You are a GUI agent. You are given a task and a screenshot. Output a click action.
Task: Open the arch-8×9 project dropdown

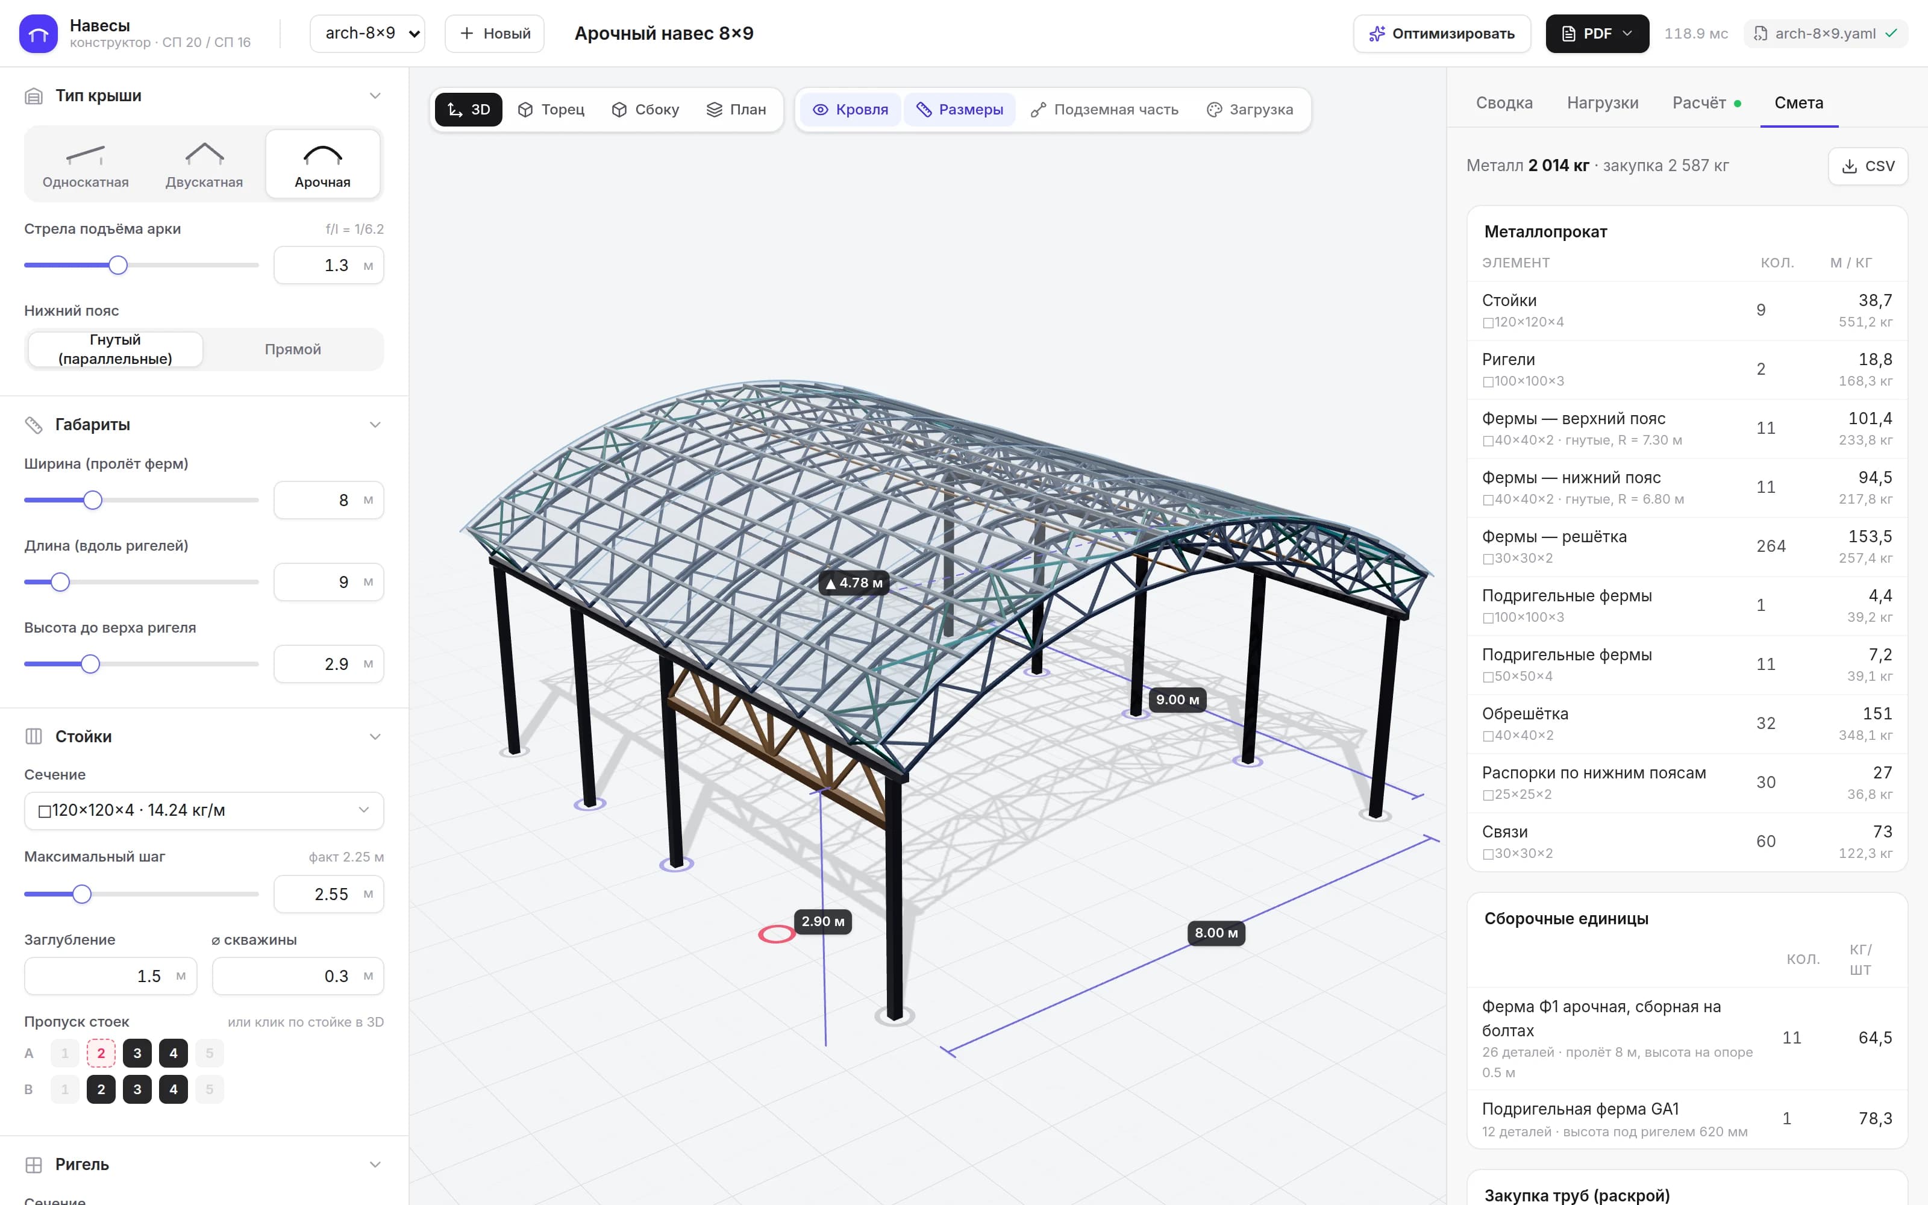(x=368, y=34)
